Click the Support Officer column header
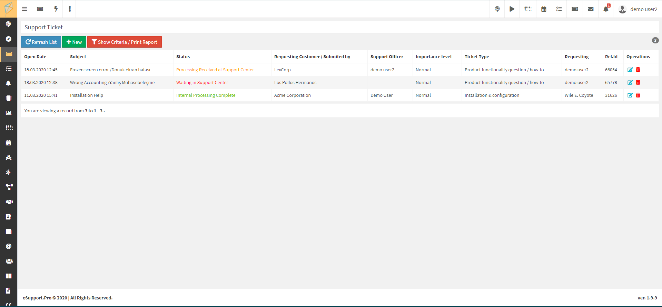 click(387, 57)
